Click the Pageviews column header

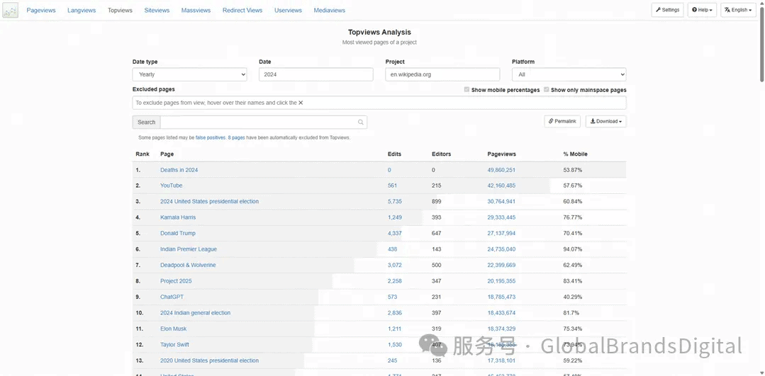(x=501, y=154)
